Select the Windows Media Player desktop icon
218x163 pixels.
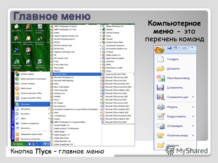pos(40,64)
